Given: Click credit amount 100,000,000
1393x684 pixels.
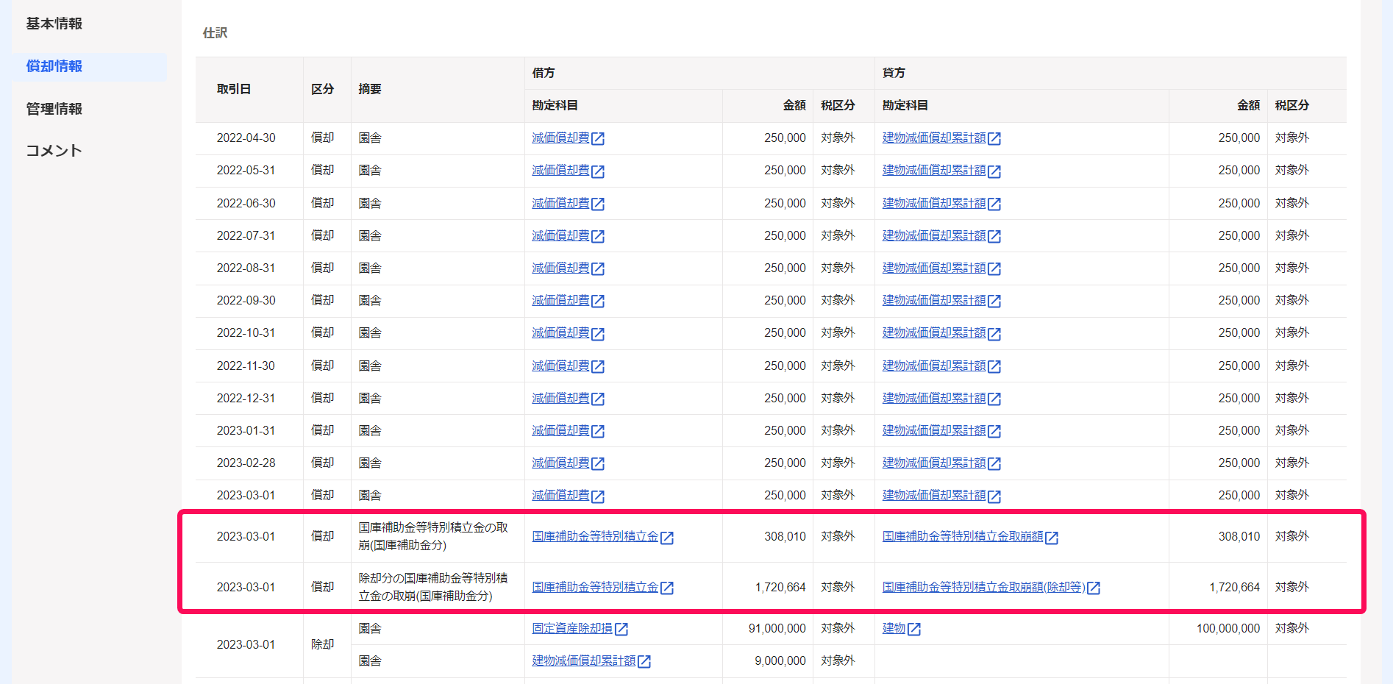Looking at the screenshot, I should (x=1228, y=628).
